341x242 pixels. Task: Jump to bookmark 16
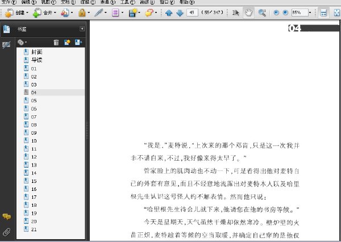click(x=34, y=189)
